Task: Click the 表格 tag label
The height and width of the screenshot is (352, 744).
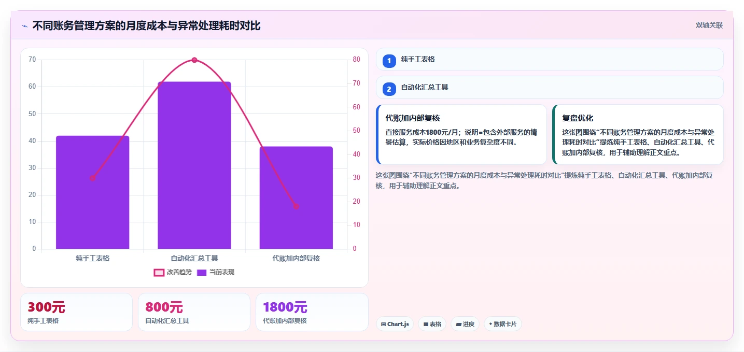Action: point(436,324)
